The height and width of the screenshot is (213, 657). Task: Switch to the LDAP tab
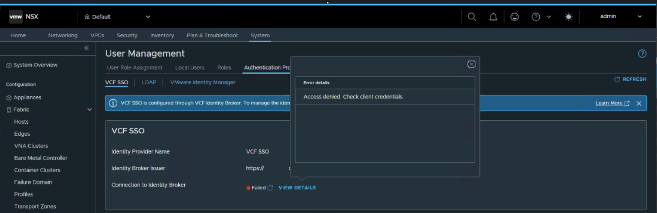pyautogui.click(x=149, y=82)
